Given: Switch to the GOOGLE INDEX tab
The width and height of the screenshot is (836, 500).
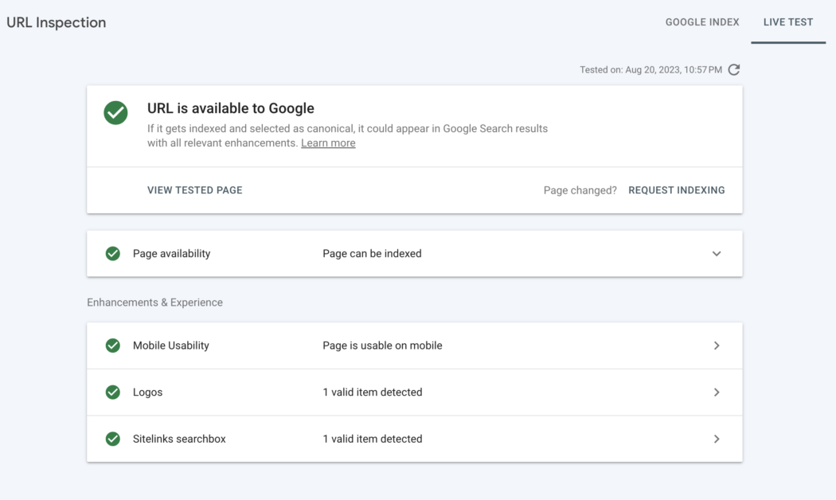Looking at the screenshot, I should pos(702,21).
